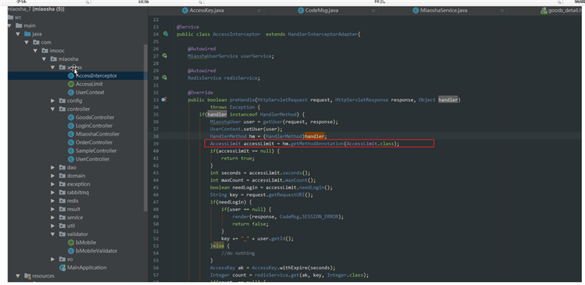Collapse the validator package arrow
The height and width of the screenshot is (285, 585).
point(53,234)
